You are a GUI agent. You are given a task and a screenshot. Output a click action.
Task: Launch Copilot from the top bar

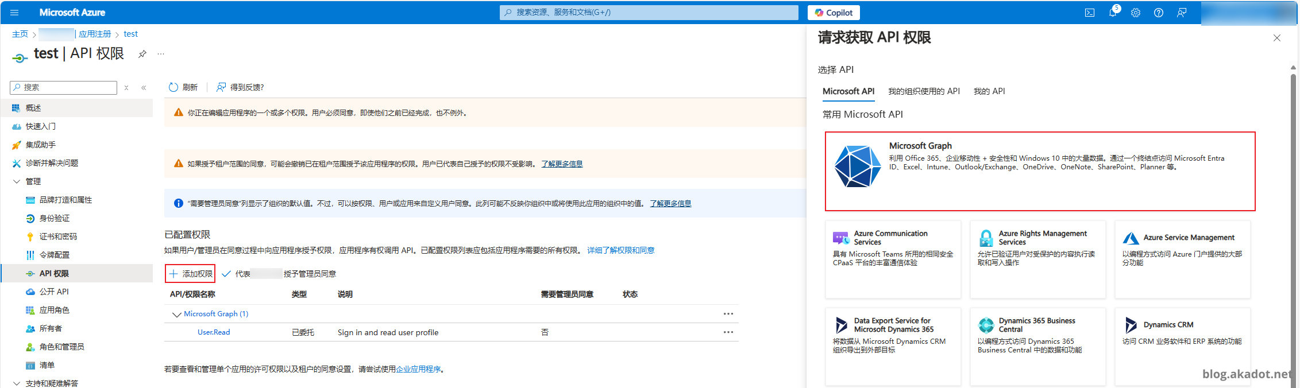(834, 13)
